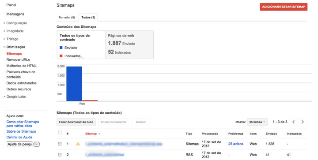Toggle the select-all sitemaps checkbox
This screenshot has width=318, height=160.
[60, 133]
